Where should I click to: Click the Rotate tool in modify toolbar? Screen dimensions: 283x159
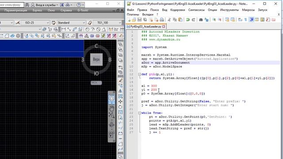pos(120,107)
